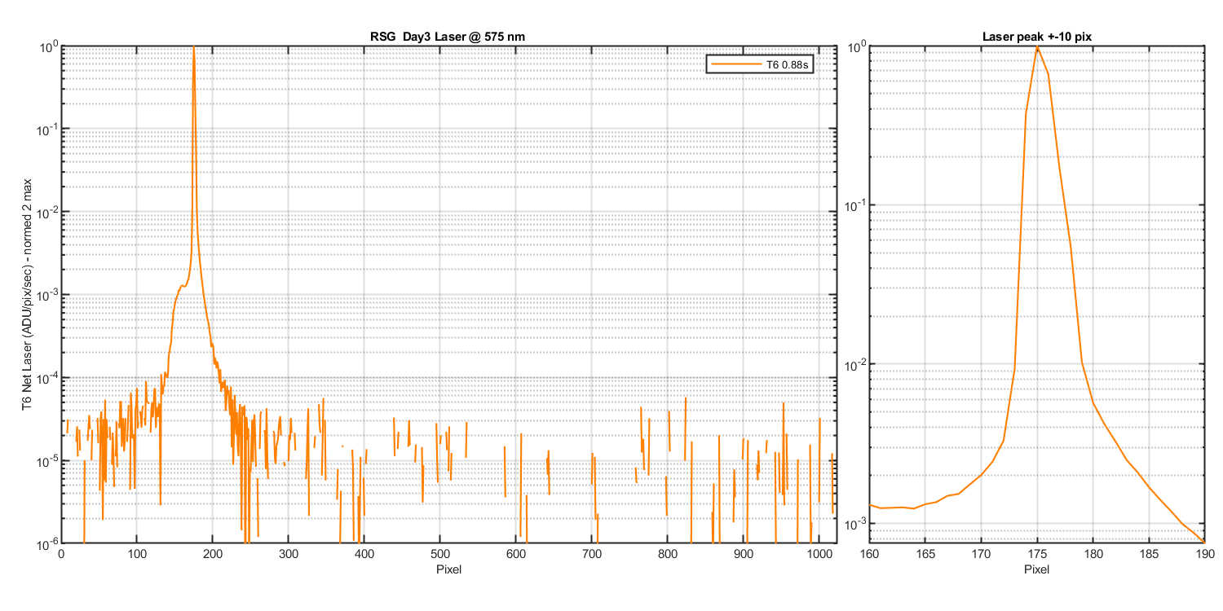The width and height of the screenshot is (1223, 611).
Task: Click the 'Pixel' x-axis label of the left plot
Action: [448, 569]
